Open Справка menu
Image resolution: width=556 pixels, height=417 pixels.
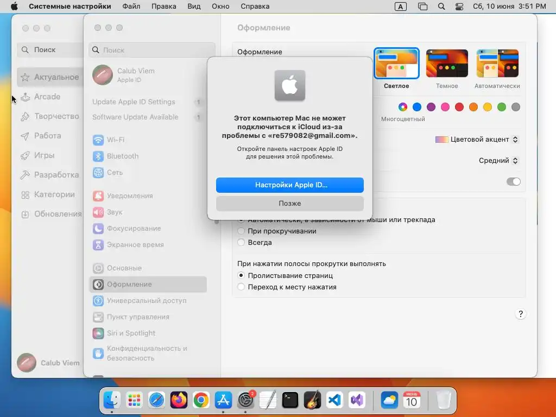(255, 7)
